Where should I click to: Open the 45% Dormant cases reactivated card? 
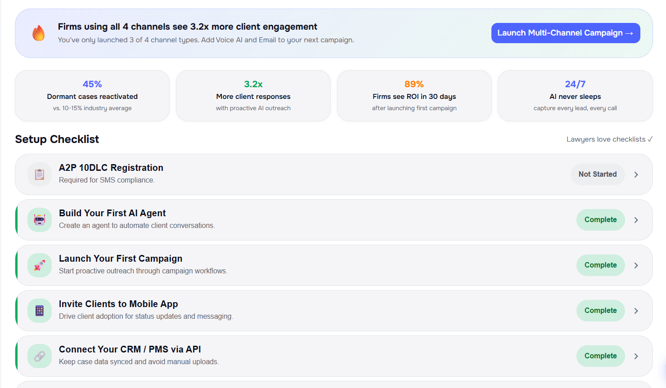click(x=92, y=96)
